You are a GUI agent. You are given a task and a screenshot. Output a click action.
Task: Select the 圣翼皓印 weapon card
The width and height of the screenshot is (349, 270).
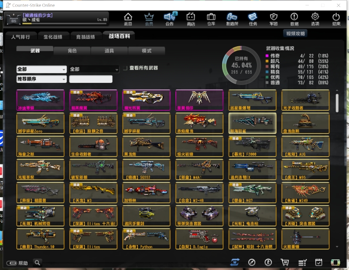point(199,100)
